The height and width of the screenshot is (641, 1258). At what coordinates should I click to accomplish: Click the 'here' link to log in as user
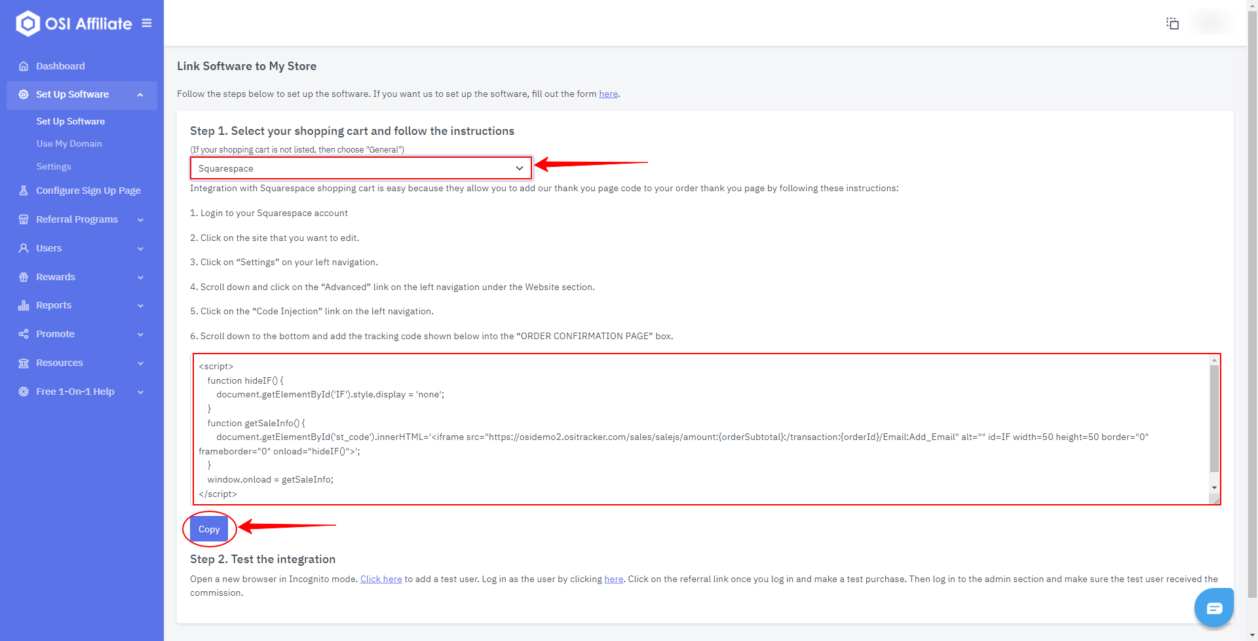point(614,579)
